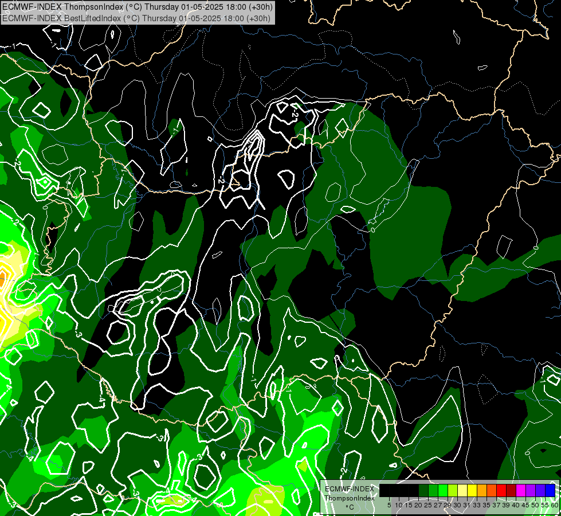Click the legend tick value '60'

point(555,505)
